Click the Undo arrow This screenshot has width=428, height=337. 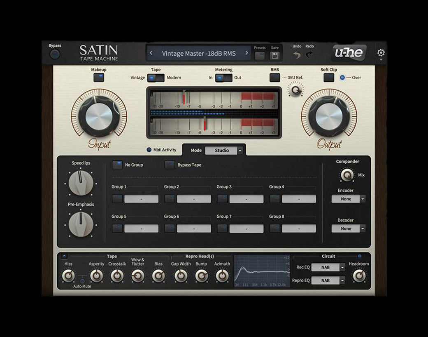click(297, 55)
